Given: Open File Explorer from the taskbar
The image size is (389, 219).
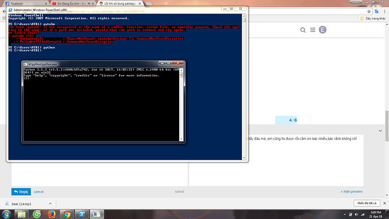Looking at the screenshot, I should click(x=21, y=214).
